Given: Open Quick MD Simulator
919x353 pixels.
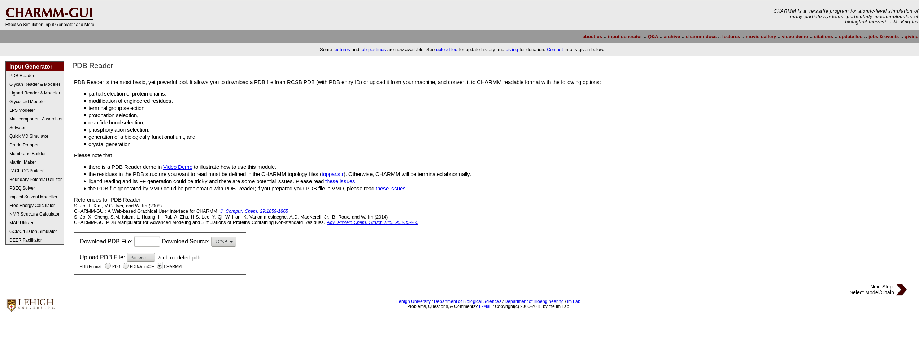Looking at the screenshot, I should click(29, 136).
